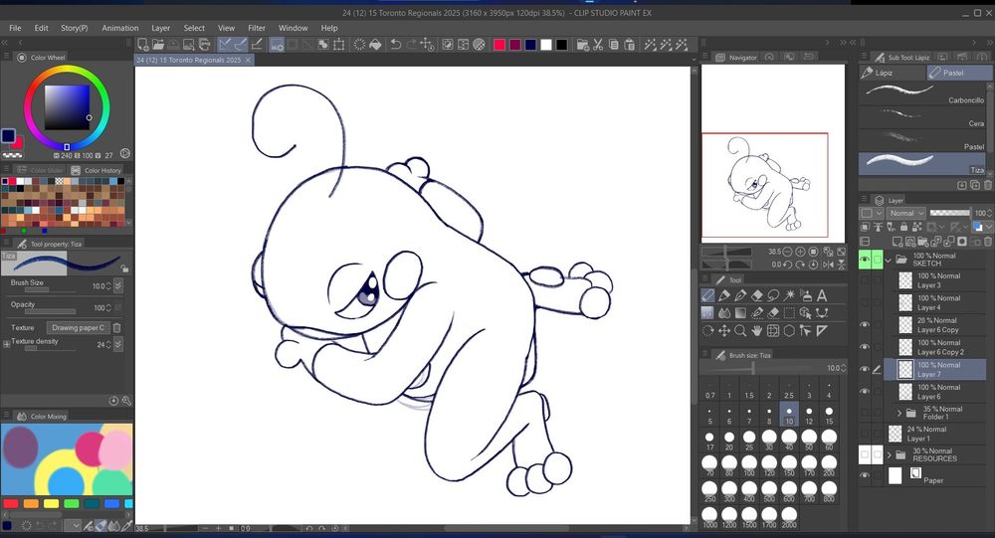
Task: Switch to the Color History tab
Action: (96, 170)
